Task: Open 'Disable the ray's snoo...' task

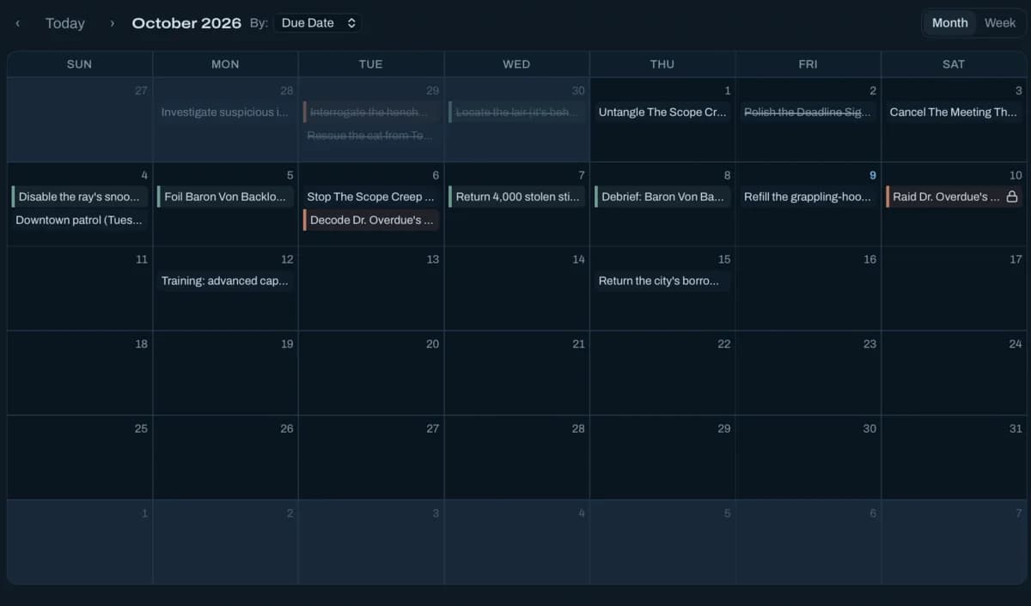Action: (x=79, y=197)
